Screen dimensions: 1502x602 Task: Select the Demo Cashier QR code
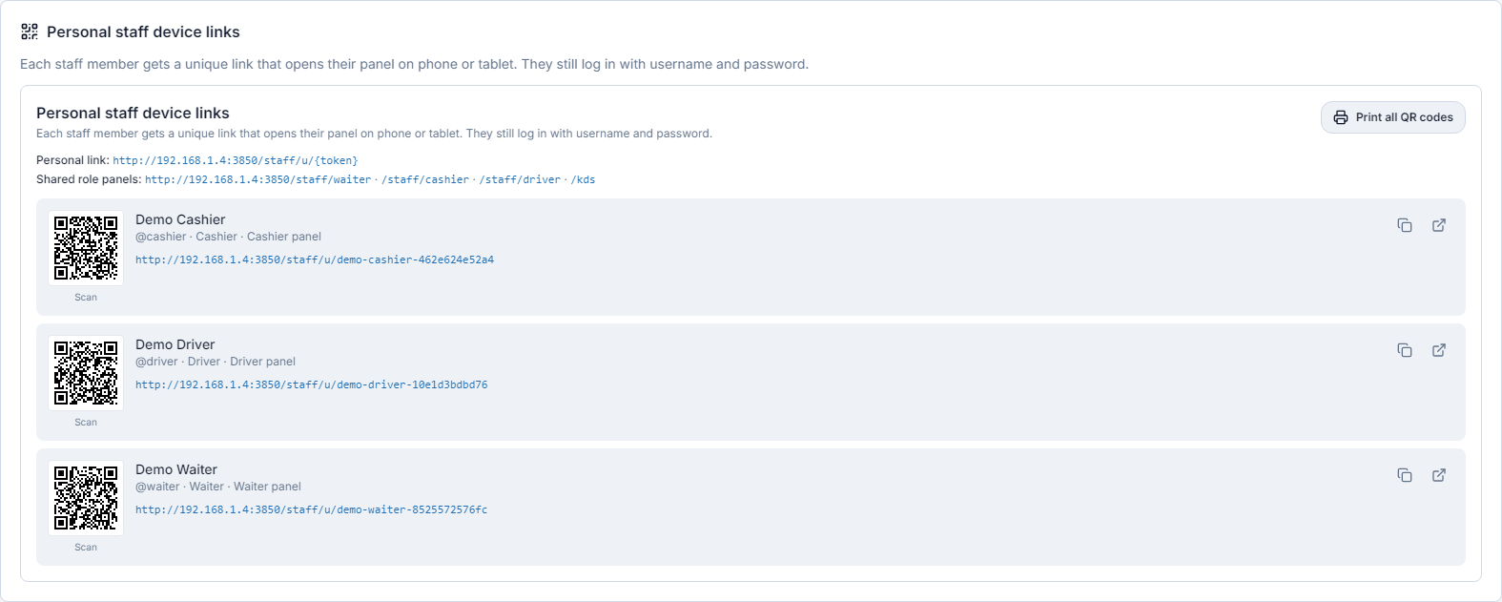86,248
